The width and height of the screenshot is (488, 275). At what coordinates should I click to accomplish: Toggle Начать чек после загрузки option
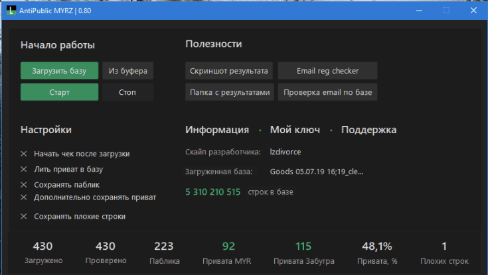(75, 154)
